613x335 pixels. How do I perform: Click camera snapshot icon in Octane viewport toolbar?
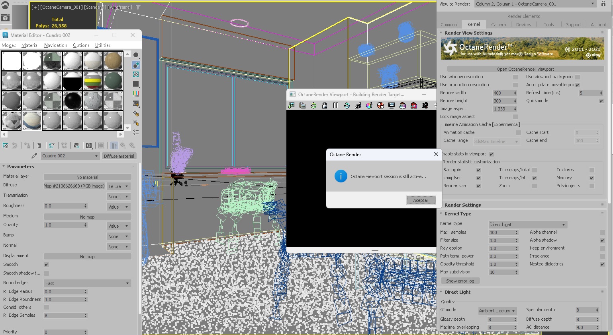click(425, 105)
